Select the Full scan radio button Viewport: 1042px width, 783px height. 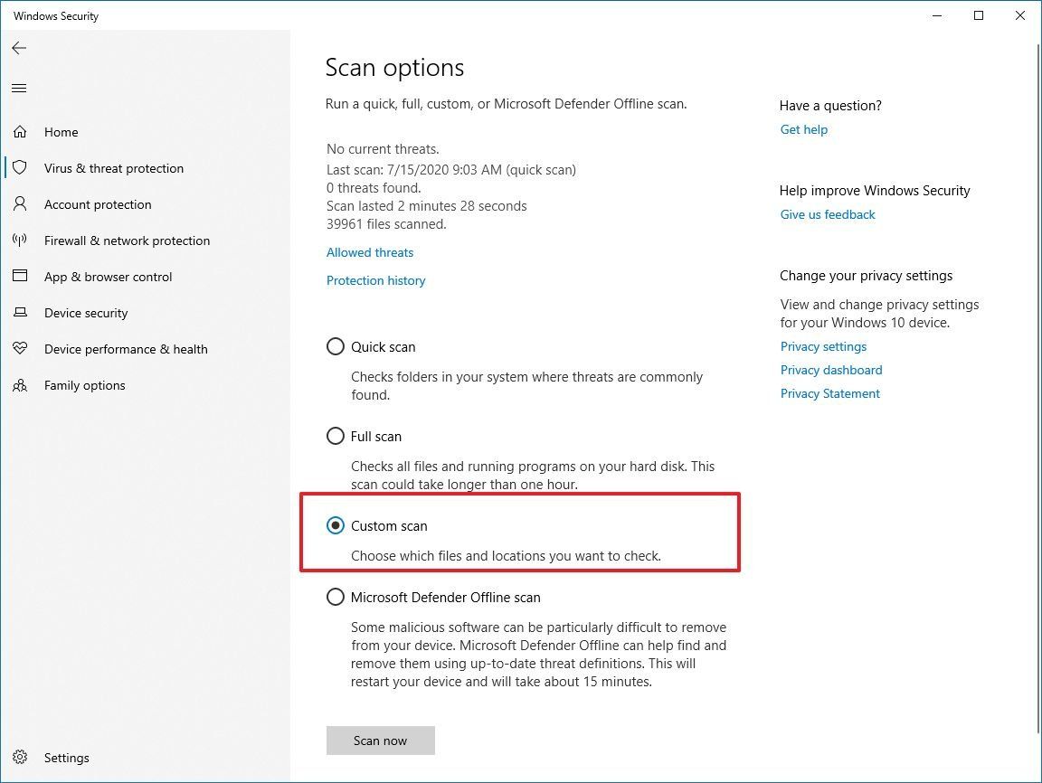335,436
